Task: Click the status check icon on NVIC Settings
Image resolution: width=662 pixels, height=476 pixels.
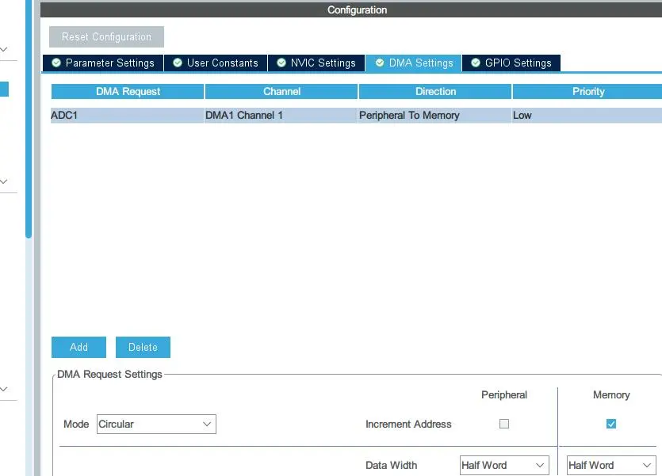Action: pos(281,63)
